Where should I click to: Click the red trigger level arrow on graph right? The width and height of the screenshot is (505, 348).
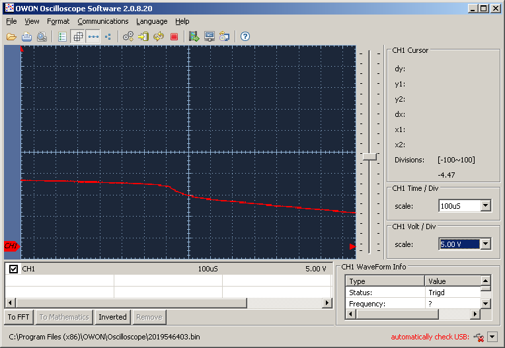[353, 246]
